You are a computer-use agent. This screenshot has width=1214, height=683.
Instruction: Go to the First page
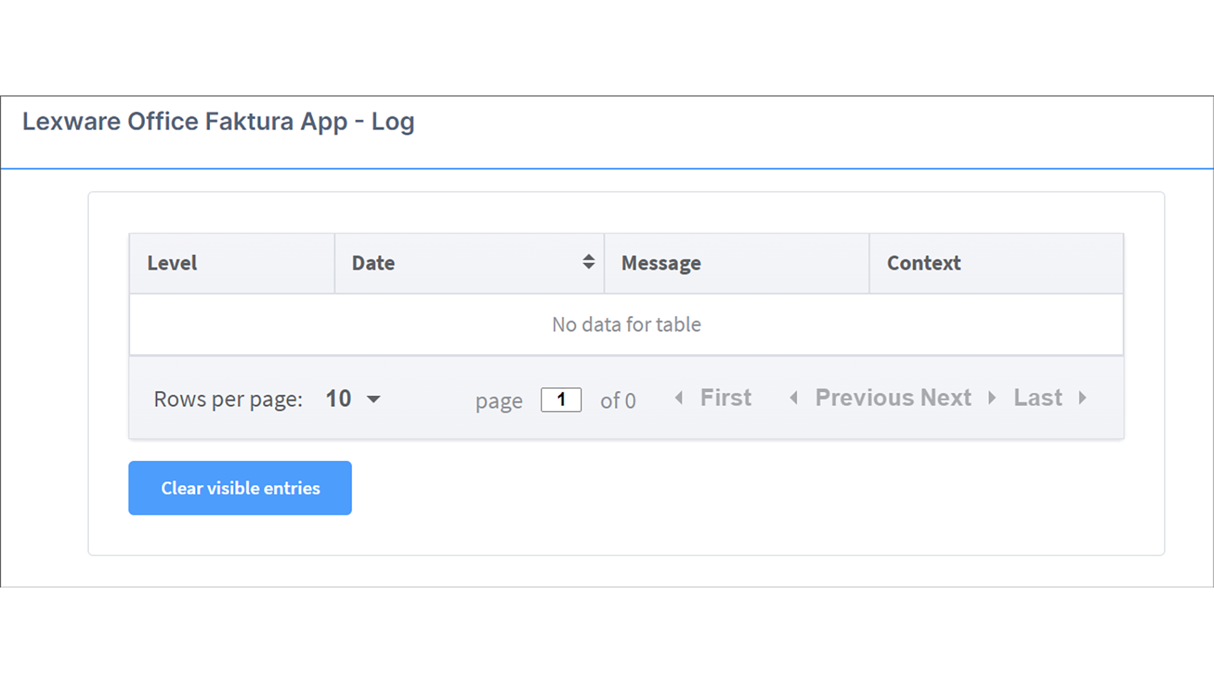click(x=726, y=398)
